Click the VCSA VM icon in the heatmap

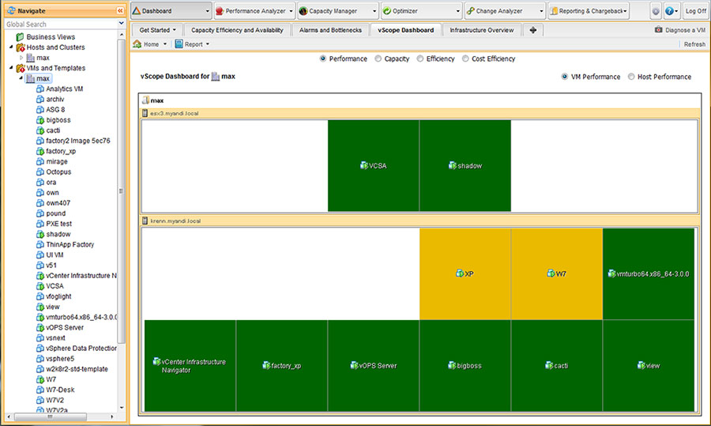[363, 165]
